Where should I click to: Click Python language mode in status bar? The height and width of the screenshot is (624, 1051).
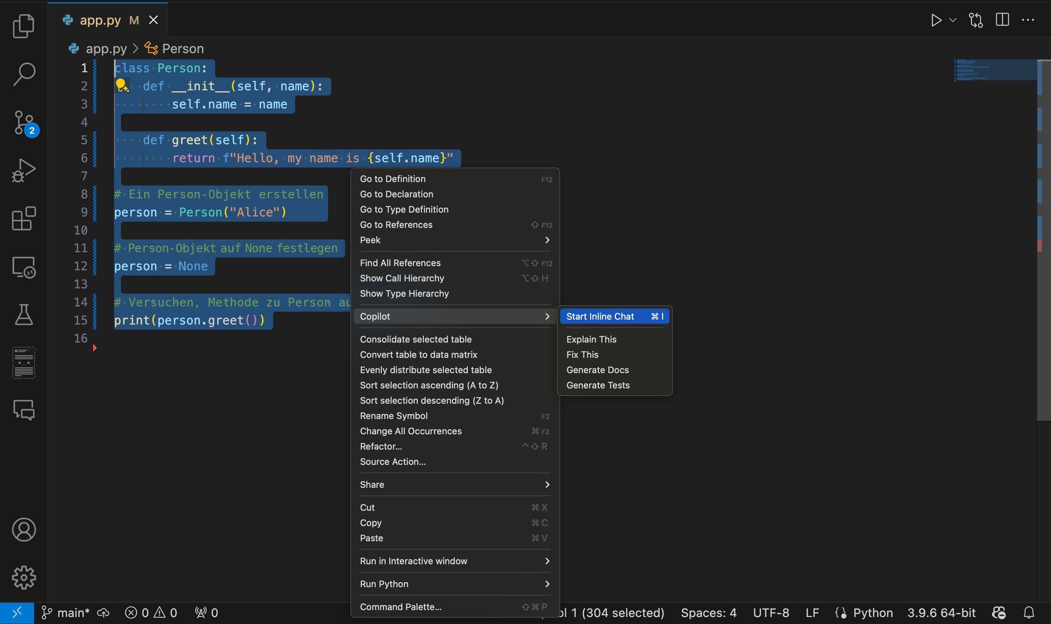[x=872, y=613]
